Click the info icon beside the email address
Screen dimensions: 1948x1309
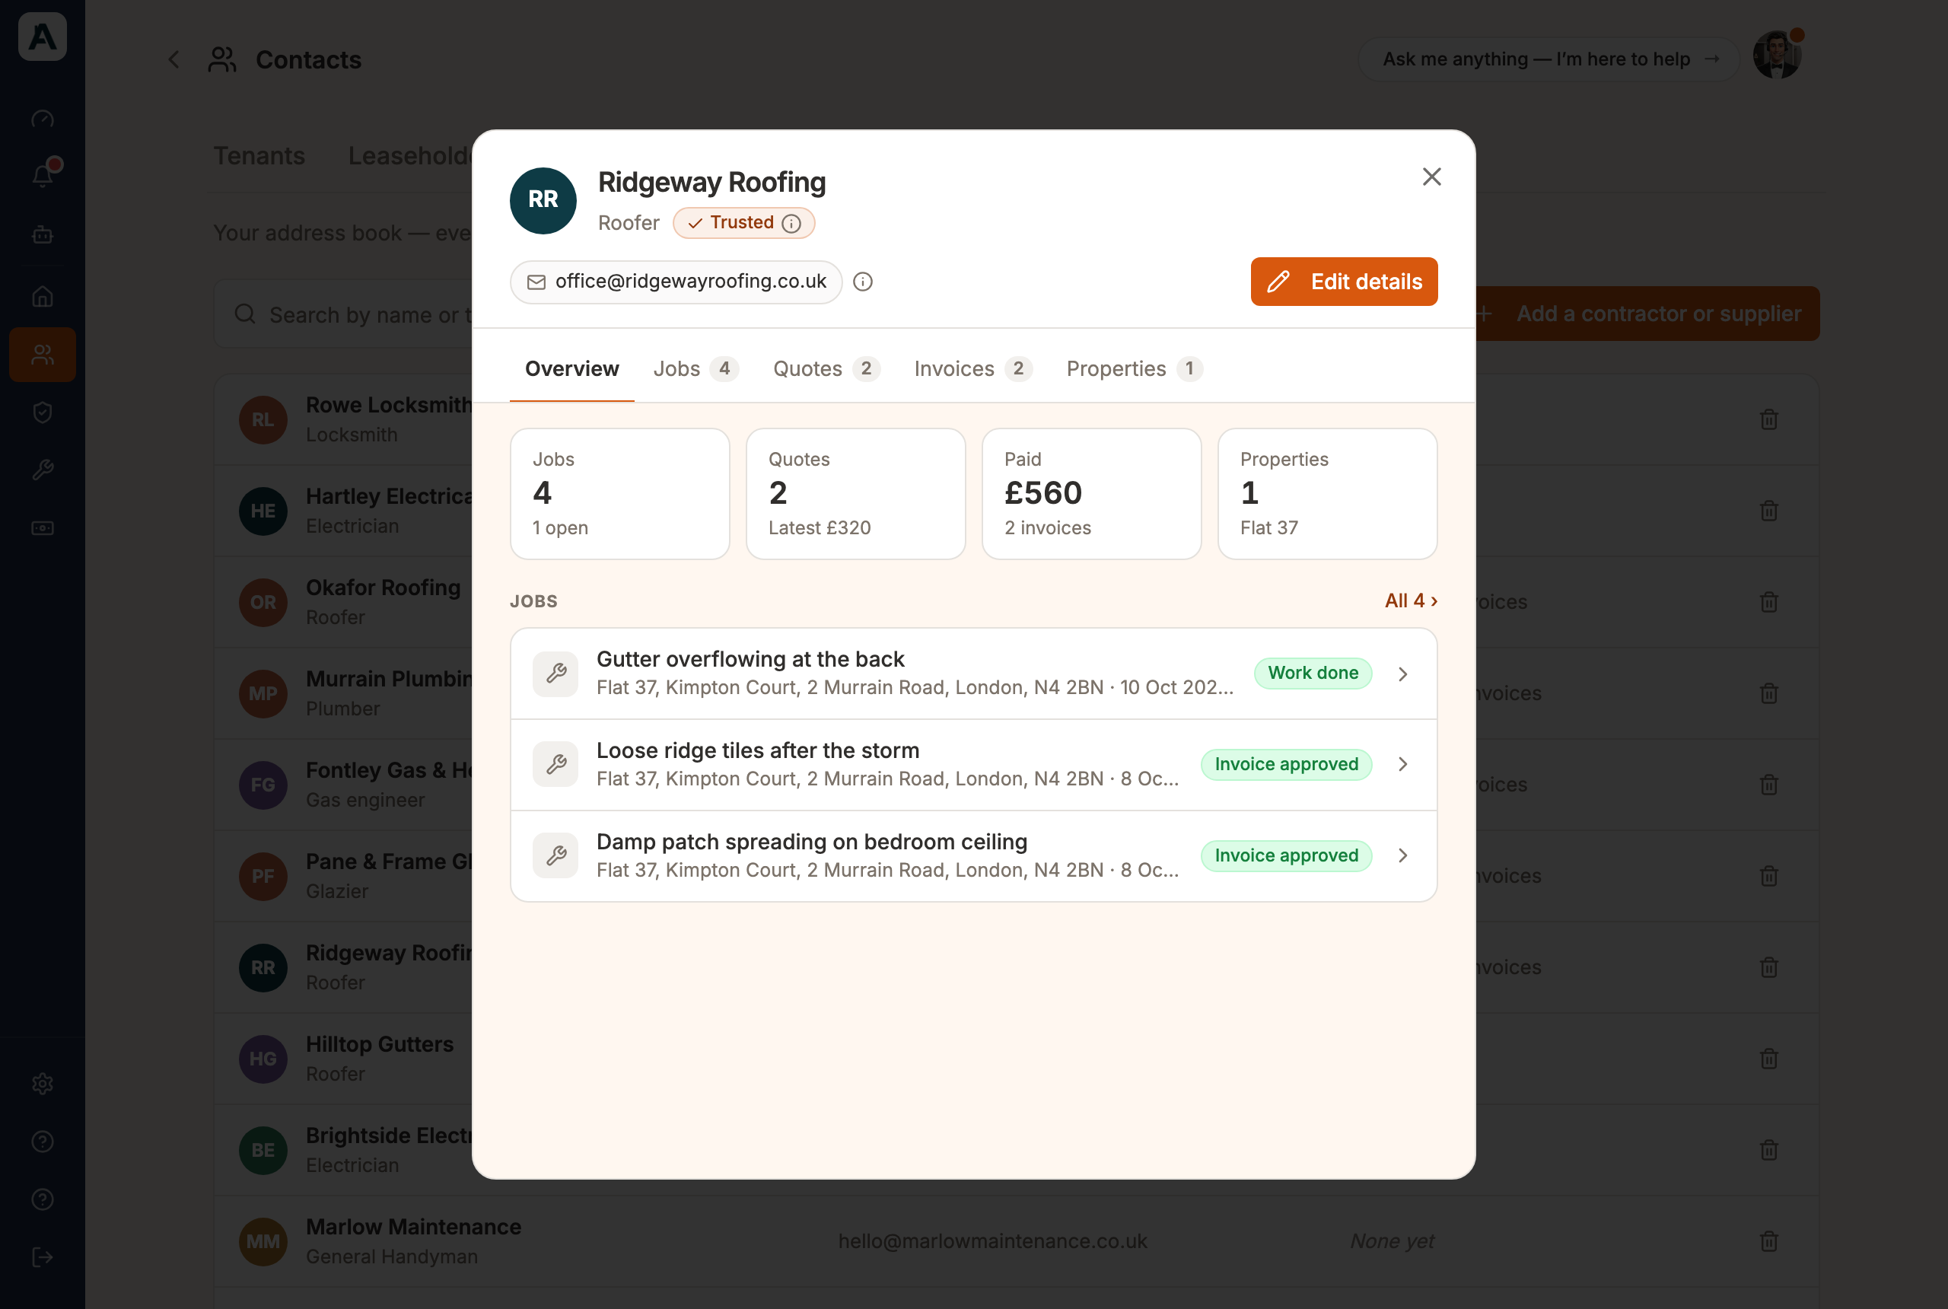(x=863, y=282)
